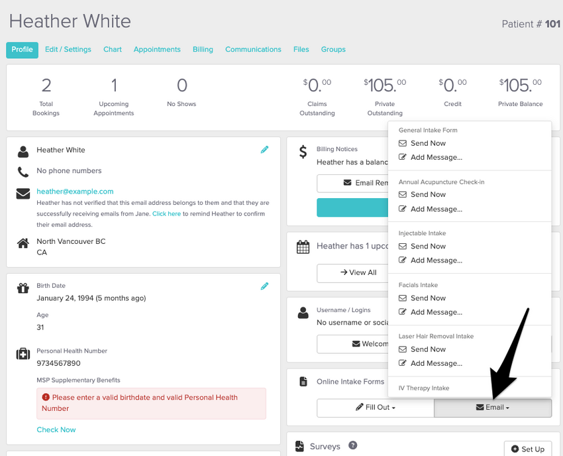Click the person silhouette icon beside Heather White

[23, 152]
